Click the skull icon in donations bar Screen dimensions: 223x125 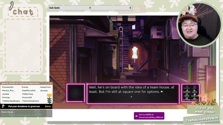3,106
